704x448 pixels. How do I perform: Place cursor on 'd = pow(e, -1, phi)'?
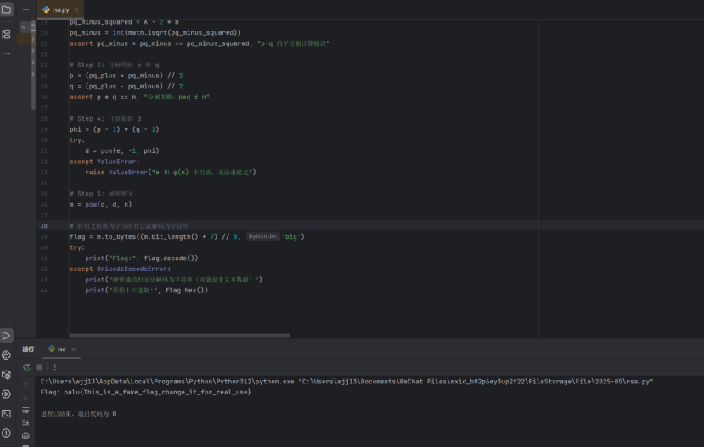coord(122,151)
